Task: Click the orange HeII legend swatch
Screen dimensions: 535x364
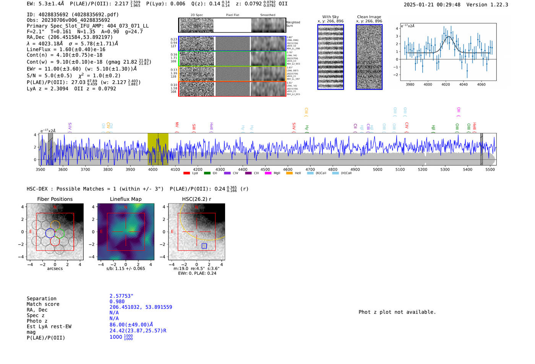Action: click(x=289, y=173)
